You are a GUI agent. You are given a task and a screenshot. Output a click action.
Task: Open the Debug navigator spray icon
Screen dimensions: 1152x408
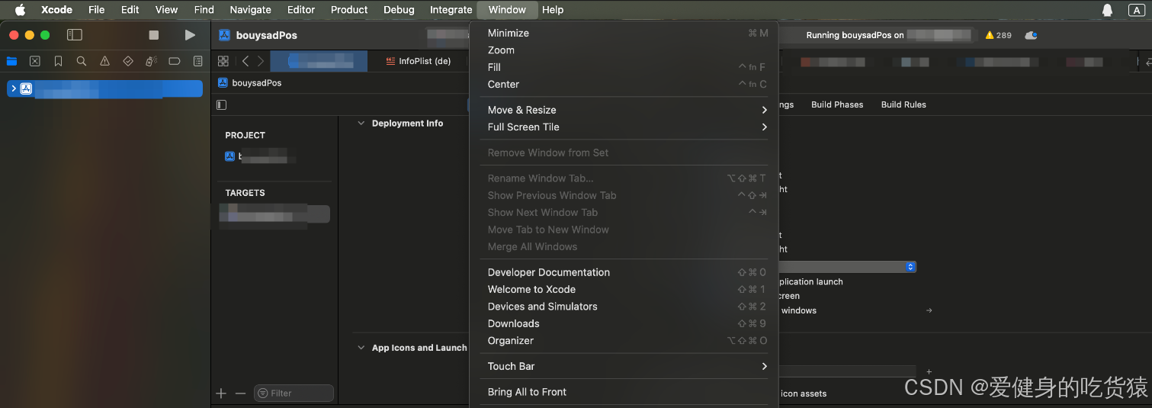(151, 61)
